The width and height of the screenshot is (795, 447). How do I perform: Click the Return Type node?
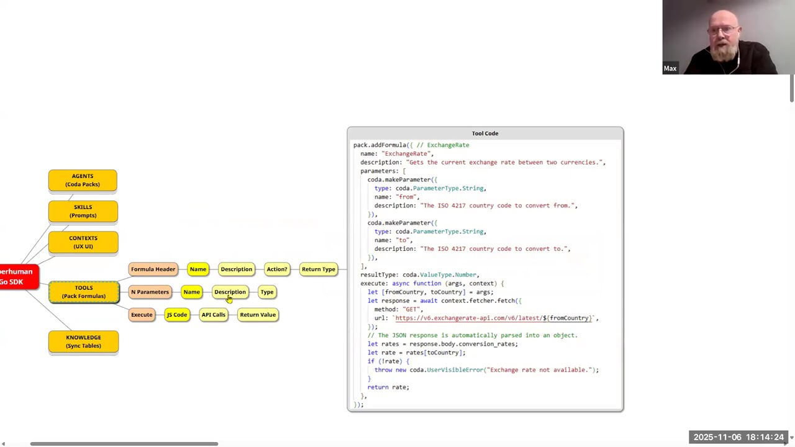point(318,269)
